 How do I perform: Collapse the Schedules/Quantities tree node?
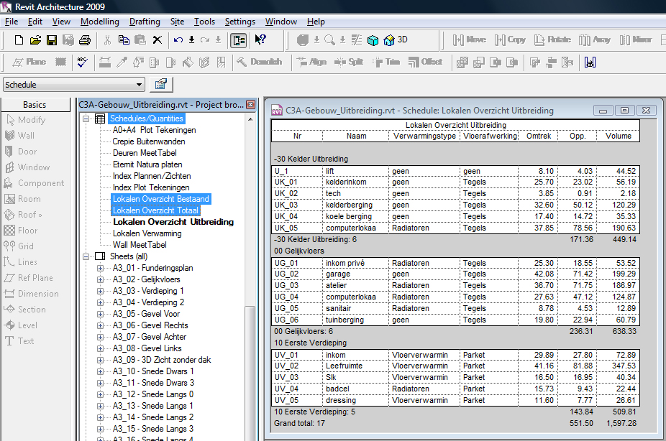[x=86, y=119]
